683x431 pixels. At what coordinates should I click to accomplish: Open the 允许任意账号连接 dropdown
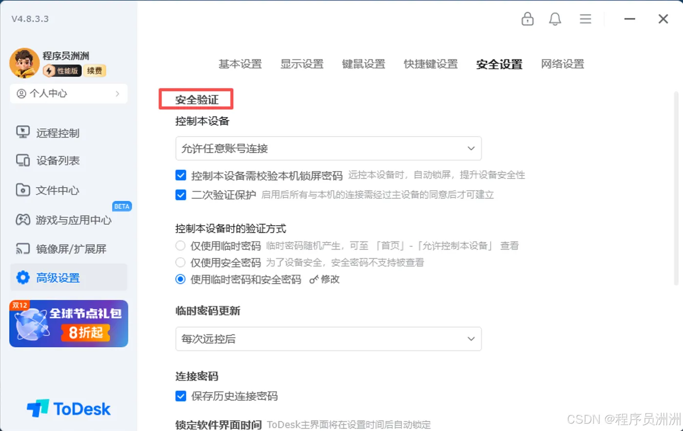click(328, 148)
